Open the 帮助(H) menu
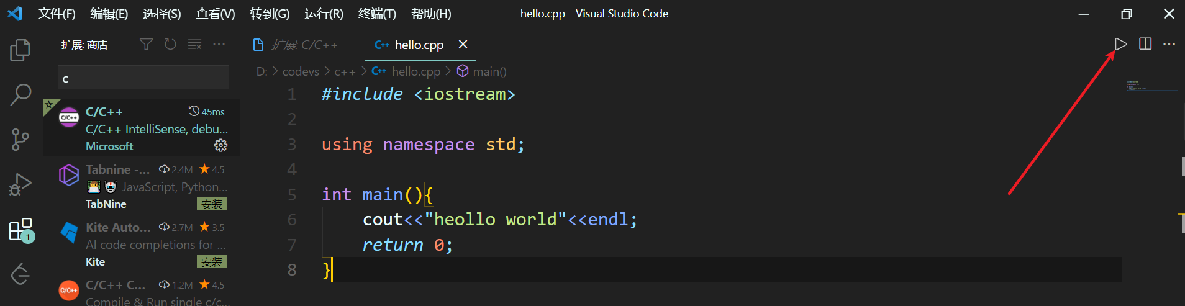The image size is (1185, 306). [431, 14]
